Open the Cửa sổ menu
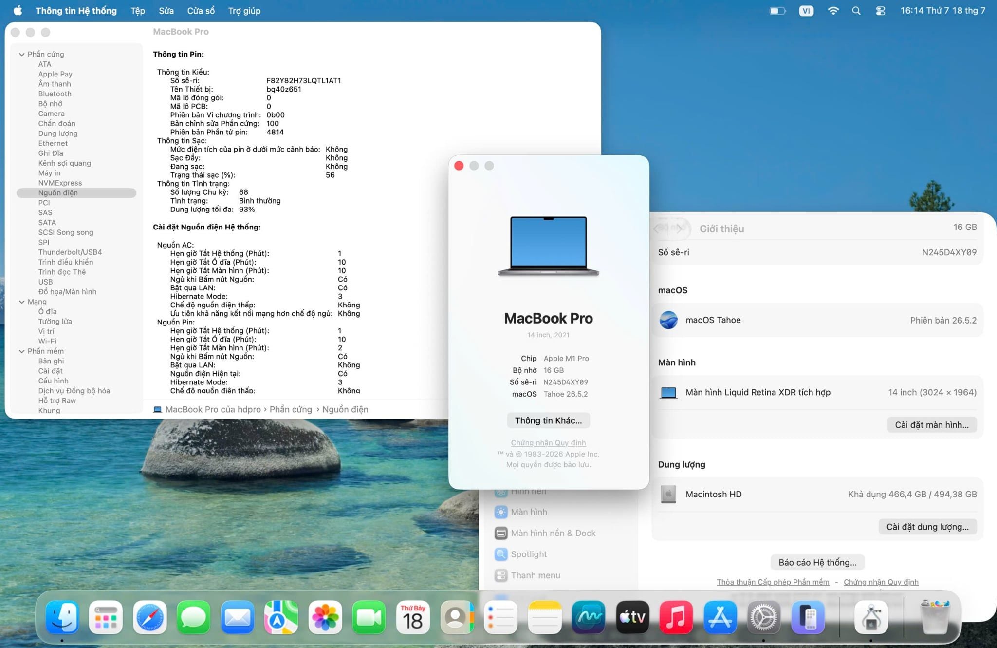 201,11
